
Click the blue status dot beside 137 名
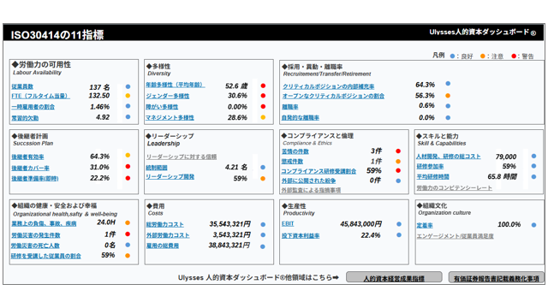click(x=128, y=86)
